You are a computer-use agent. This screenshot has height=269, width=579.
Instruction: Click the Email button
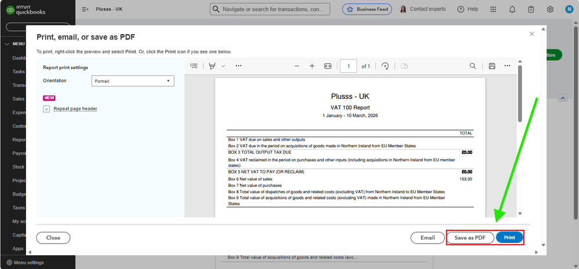point(428,238)
